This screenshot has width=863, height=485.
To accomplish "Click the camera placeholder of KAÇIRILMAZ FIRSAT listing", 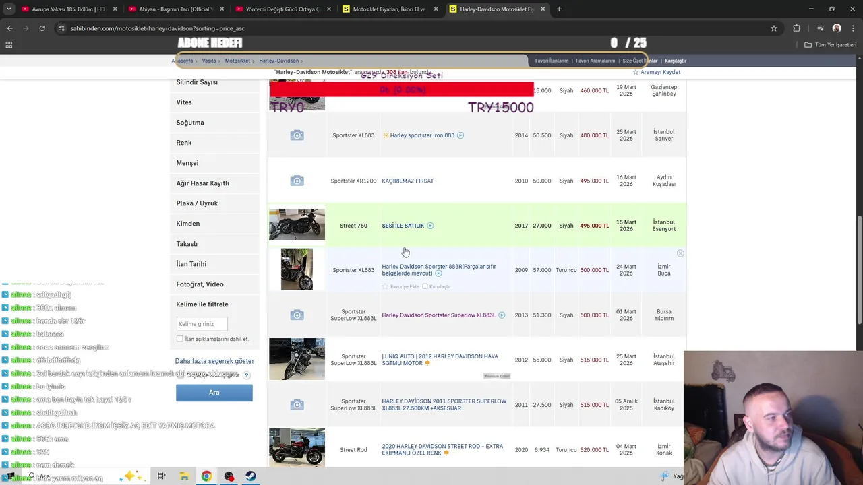I will pyautogui.click(x=297, y=181).
